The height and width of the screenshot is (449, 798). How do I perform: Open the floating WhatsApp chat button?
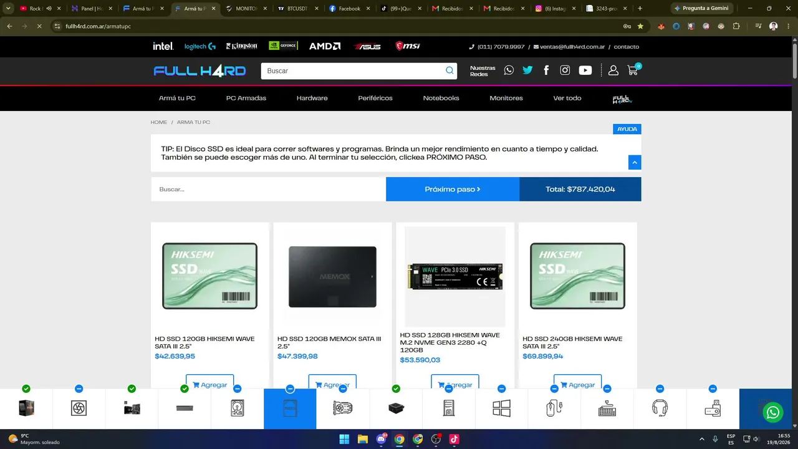pos(773,412)
